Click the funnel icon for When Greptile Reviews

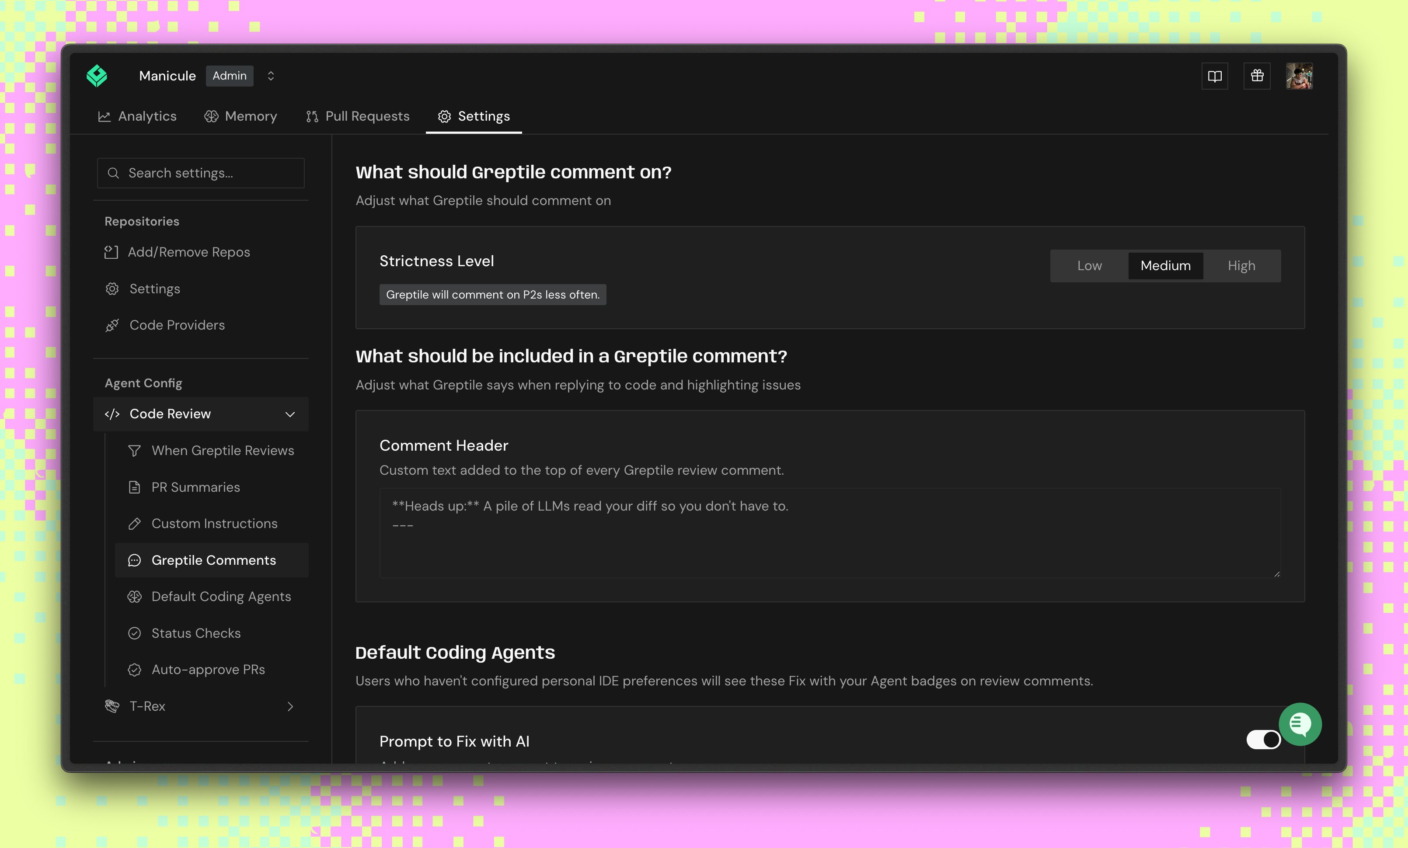point(134,451)
